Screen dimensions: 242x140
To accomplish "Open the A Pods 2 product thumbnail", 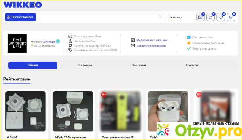I will coord(25,111).
